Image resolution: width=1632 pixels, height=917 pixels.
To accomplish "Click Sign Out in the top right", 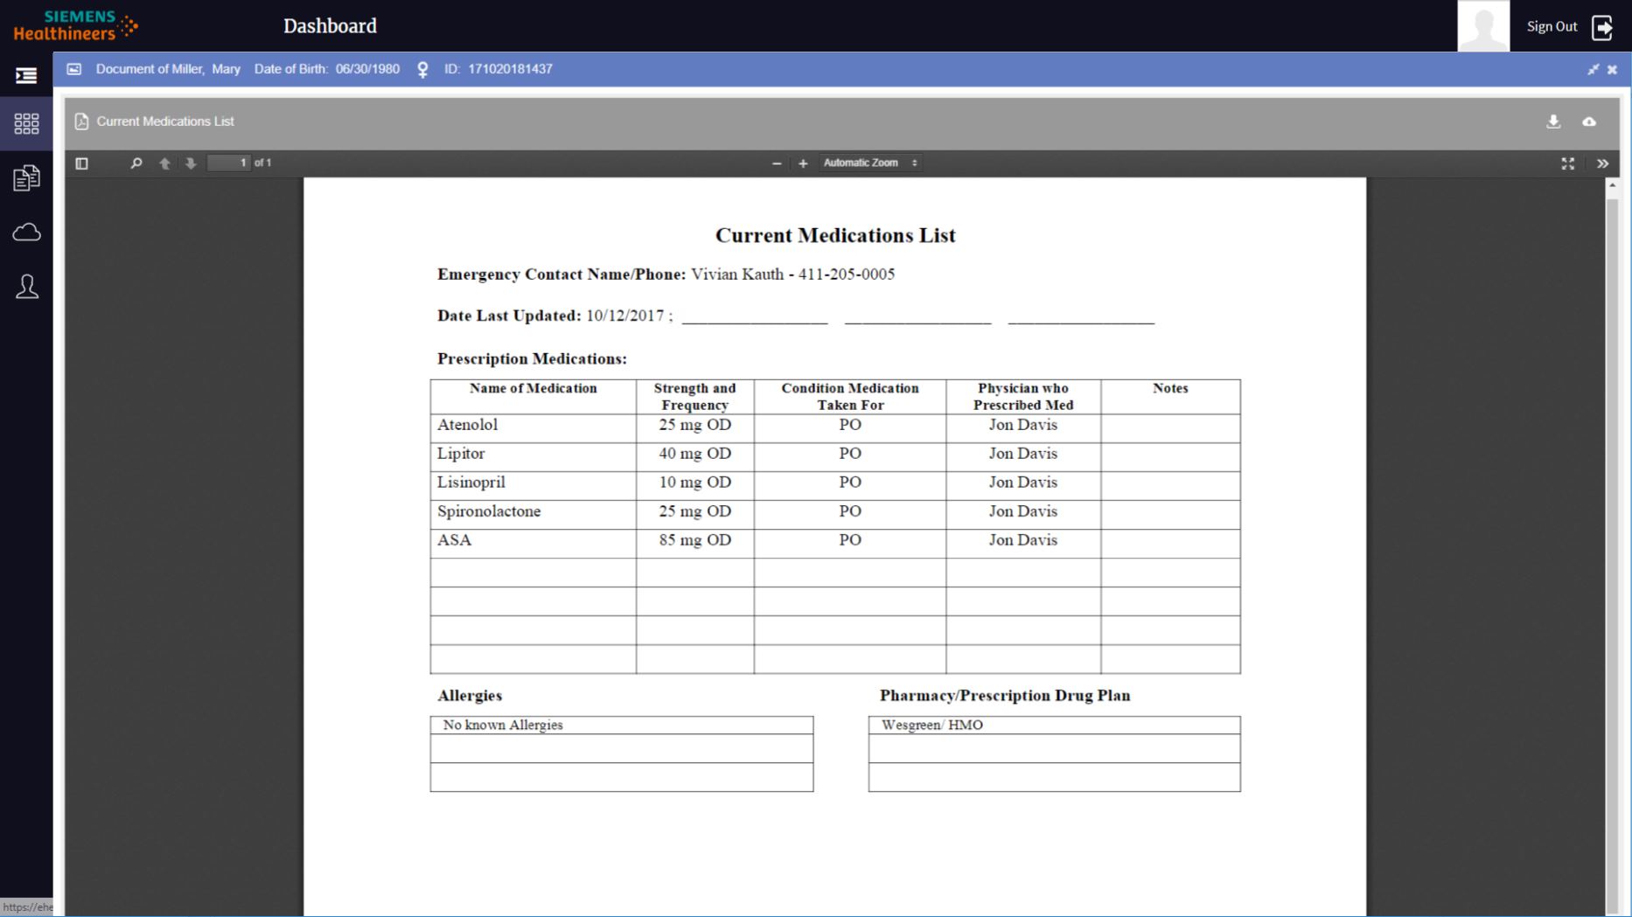I will click(x=1552, y=26).
